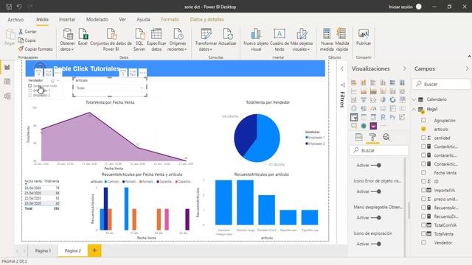Expand the Filtros pane arrow
The image size is (472, 265).
click(x=342, y=68)
